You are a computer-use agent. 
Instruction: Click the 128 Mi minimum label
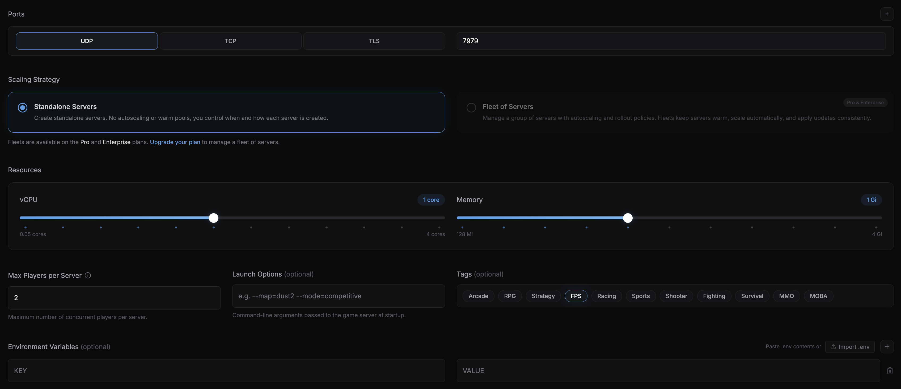[x=464, y=234]
